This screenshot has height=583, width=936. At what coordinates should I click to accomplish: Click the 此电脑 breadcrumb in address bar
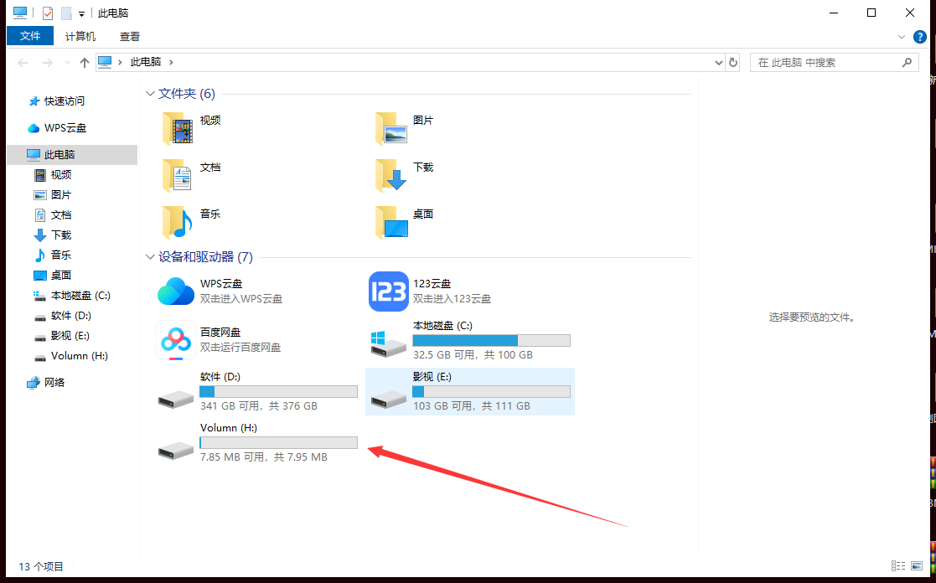click(x=146, y=62)
